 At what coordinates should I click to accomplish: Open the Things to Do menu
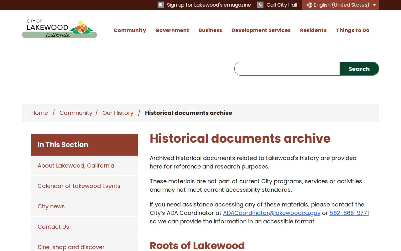[353, 30]
